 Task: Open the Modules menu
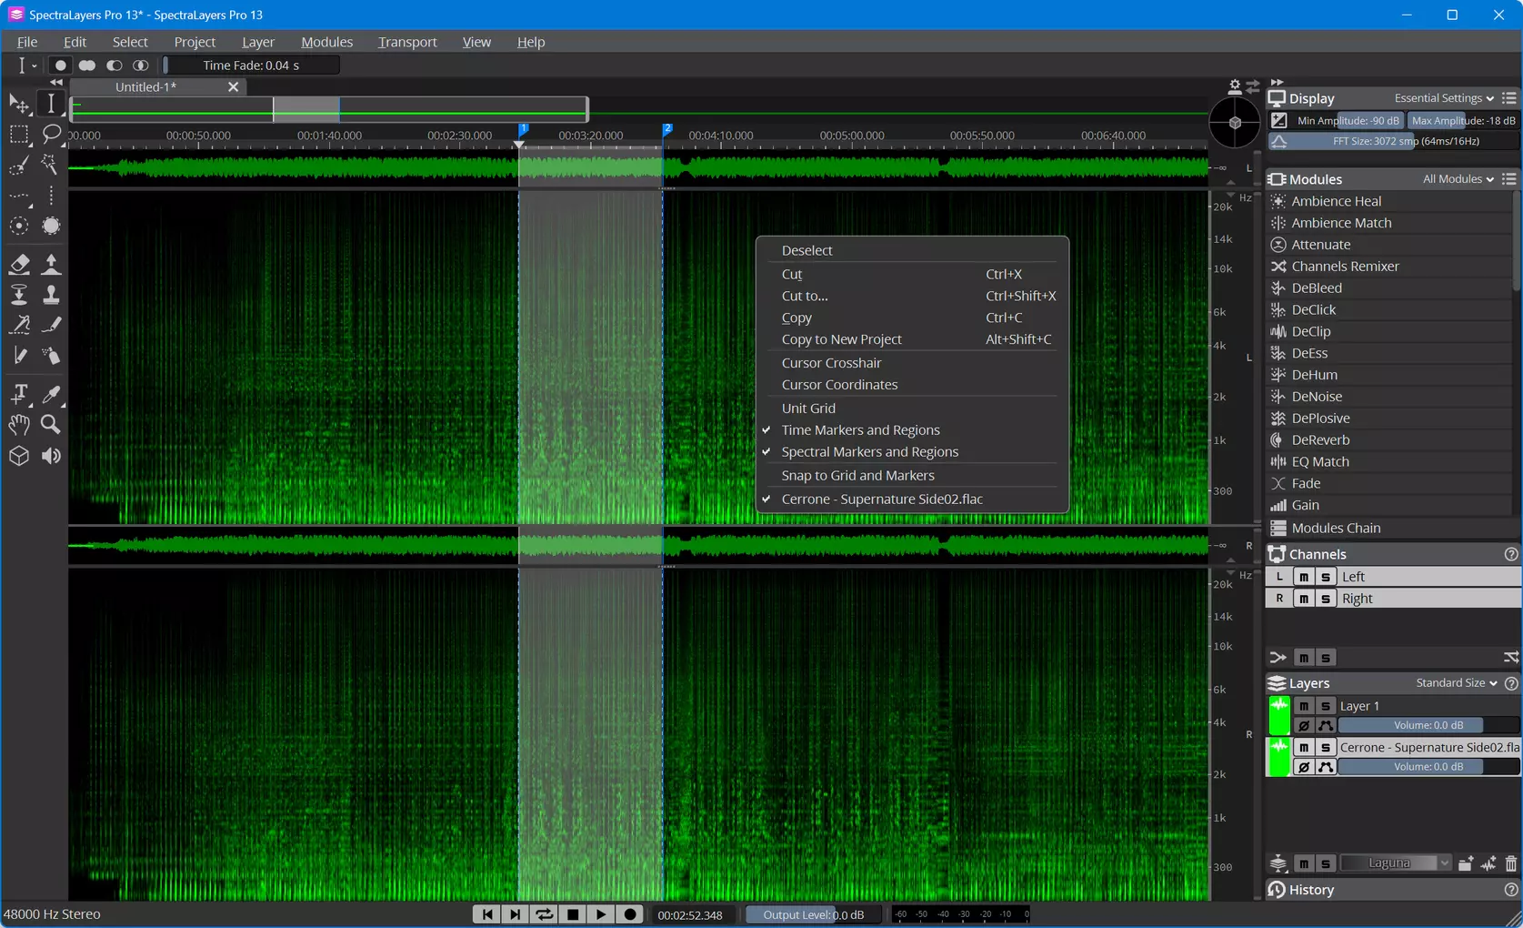coord(326,42)
